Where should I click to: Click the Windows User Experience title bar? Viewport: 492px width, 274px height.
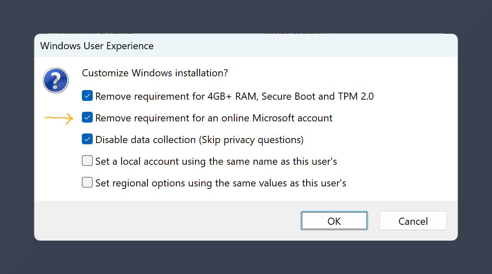(x=246, y=46)
